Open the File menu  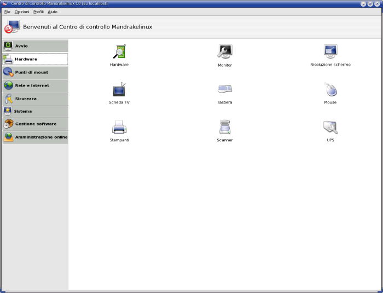(x=7, y=12)
